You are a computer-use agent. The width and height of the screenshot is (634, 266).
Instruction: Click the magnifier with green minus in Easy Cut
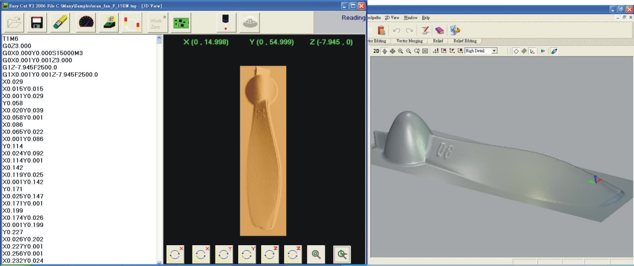coord(342,254)
